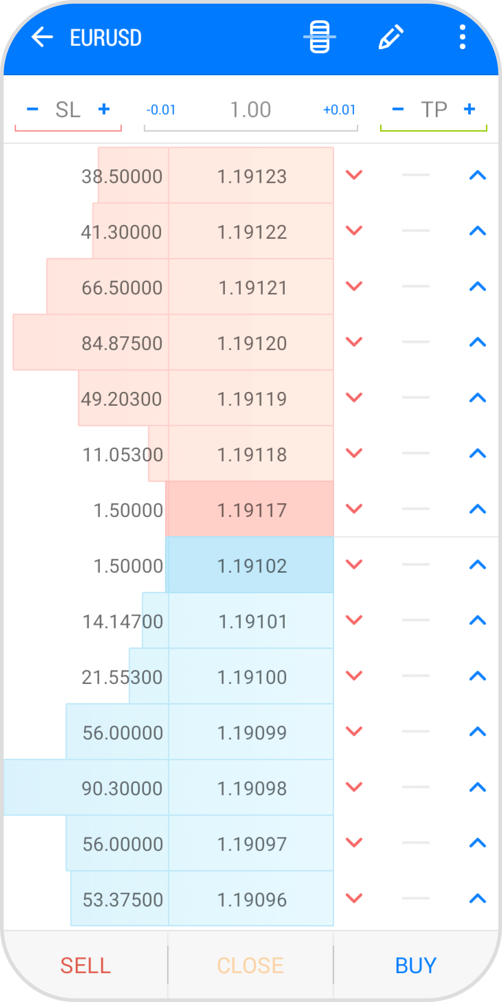Open the pencil edit icon in header
This screenshot has width=502, height=1002.
tap(391, 37)
